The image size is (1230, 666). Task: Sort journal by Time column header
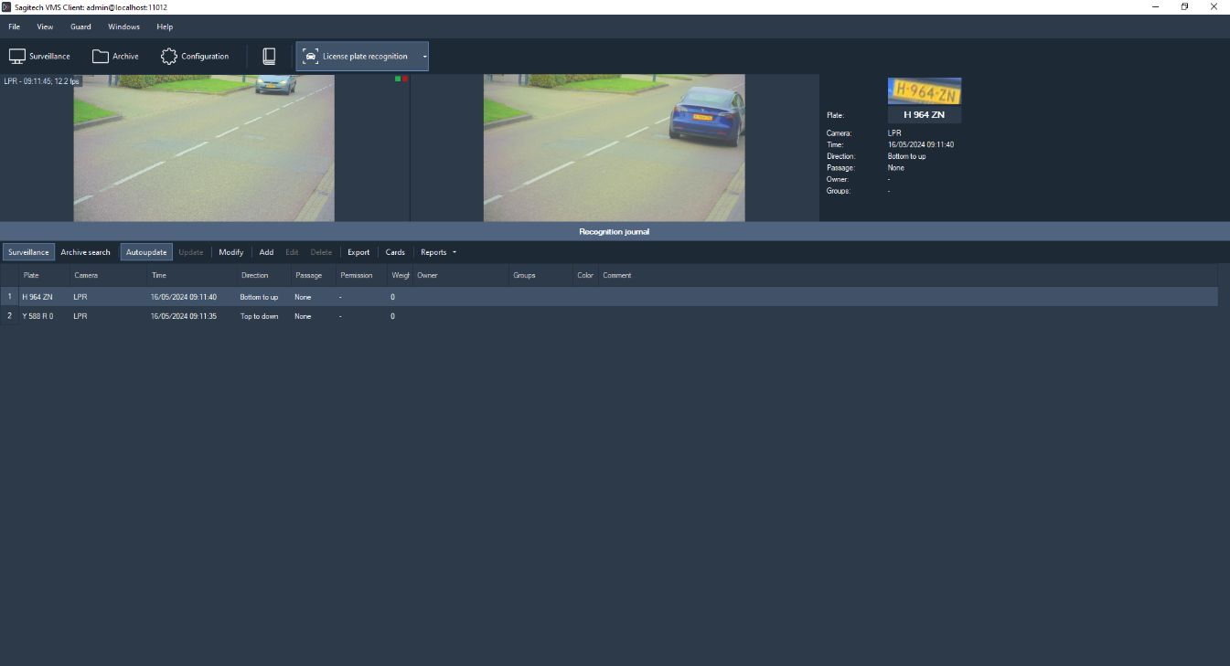tap(159, 275)
